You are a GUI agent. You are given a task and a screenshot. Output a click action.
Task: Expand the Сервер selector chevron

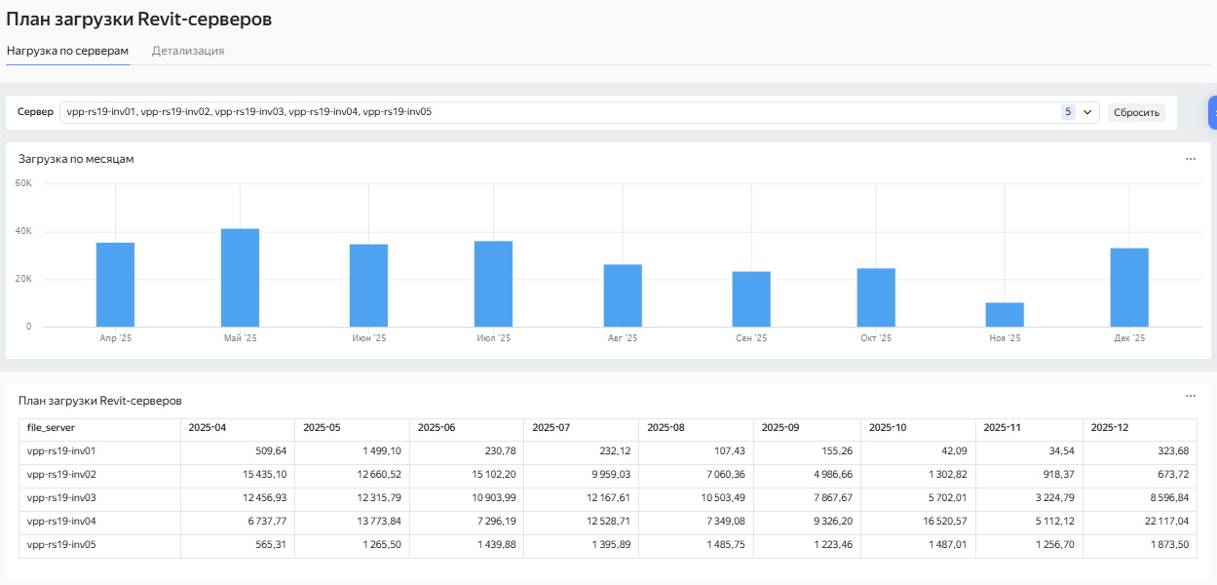tap(1087, 112)
